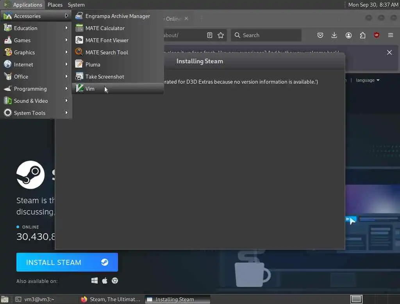Click the Internet globe icon
Image resolution: width=400 pixels, height=304 pixels.
point(8,64)
